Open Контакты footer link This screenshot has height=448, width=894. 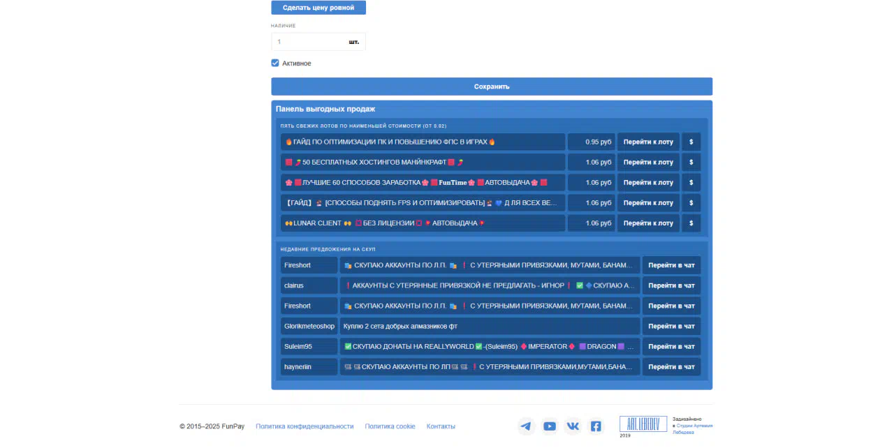[x=441, y=426]
